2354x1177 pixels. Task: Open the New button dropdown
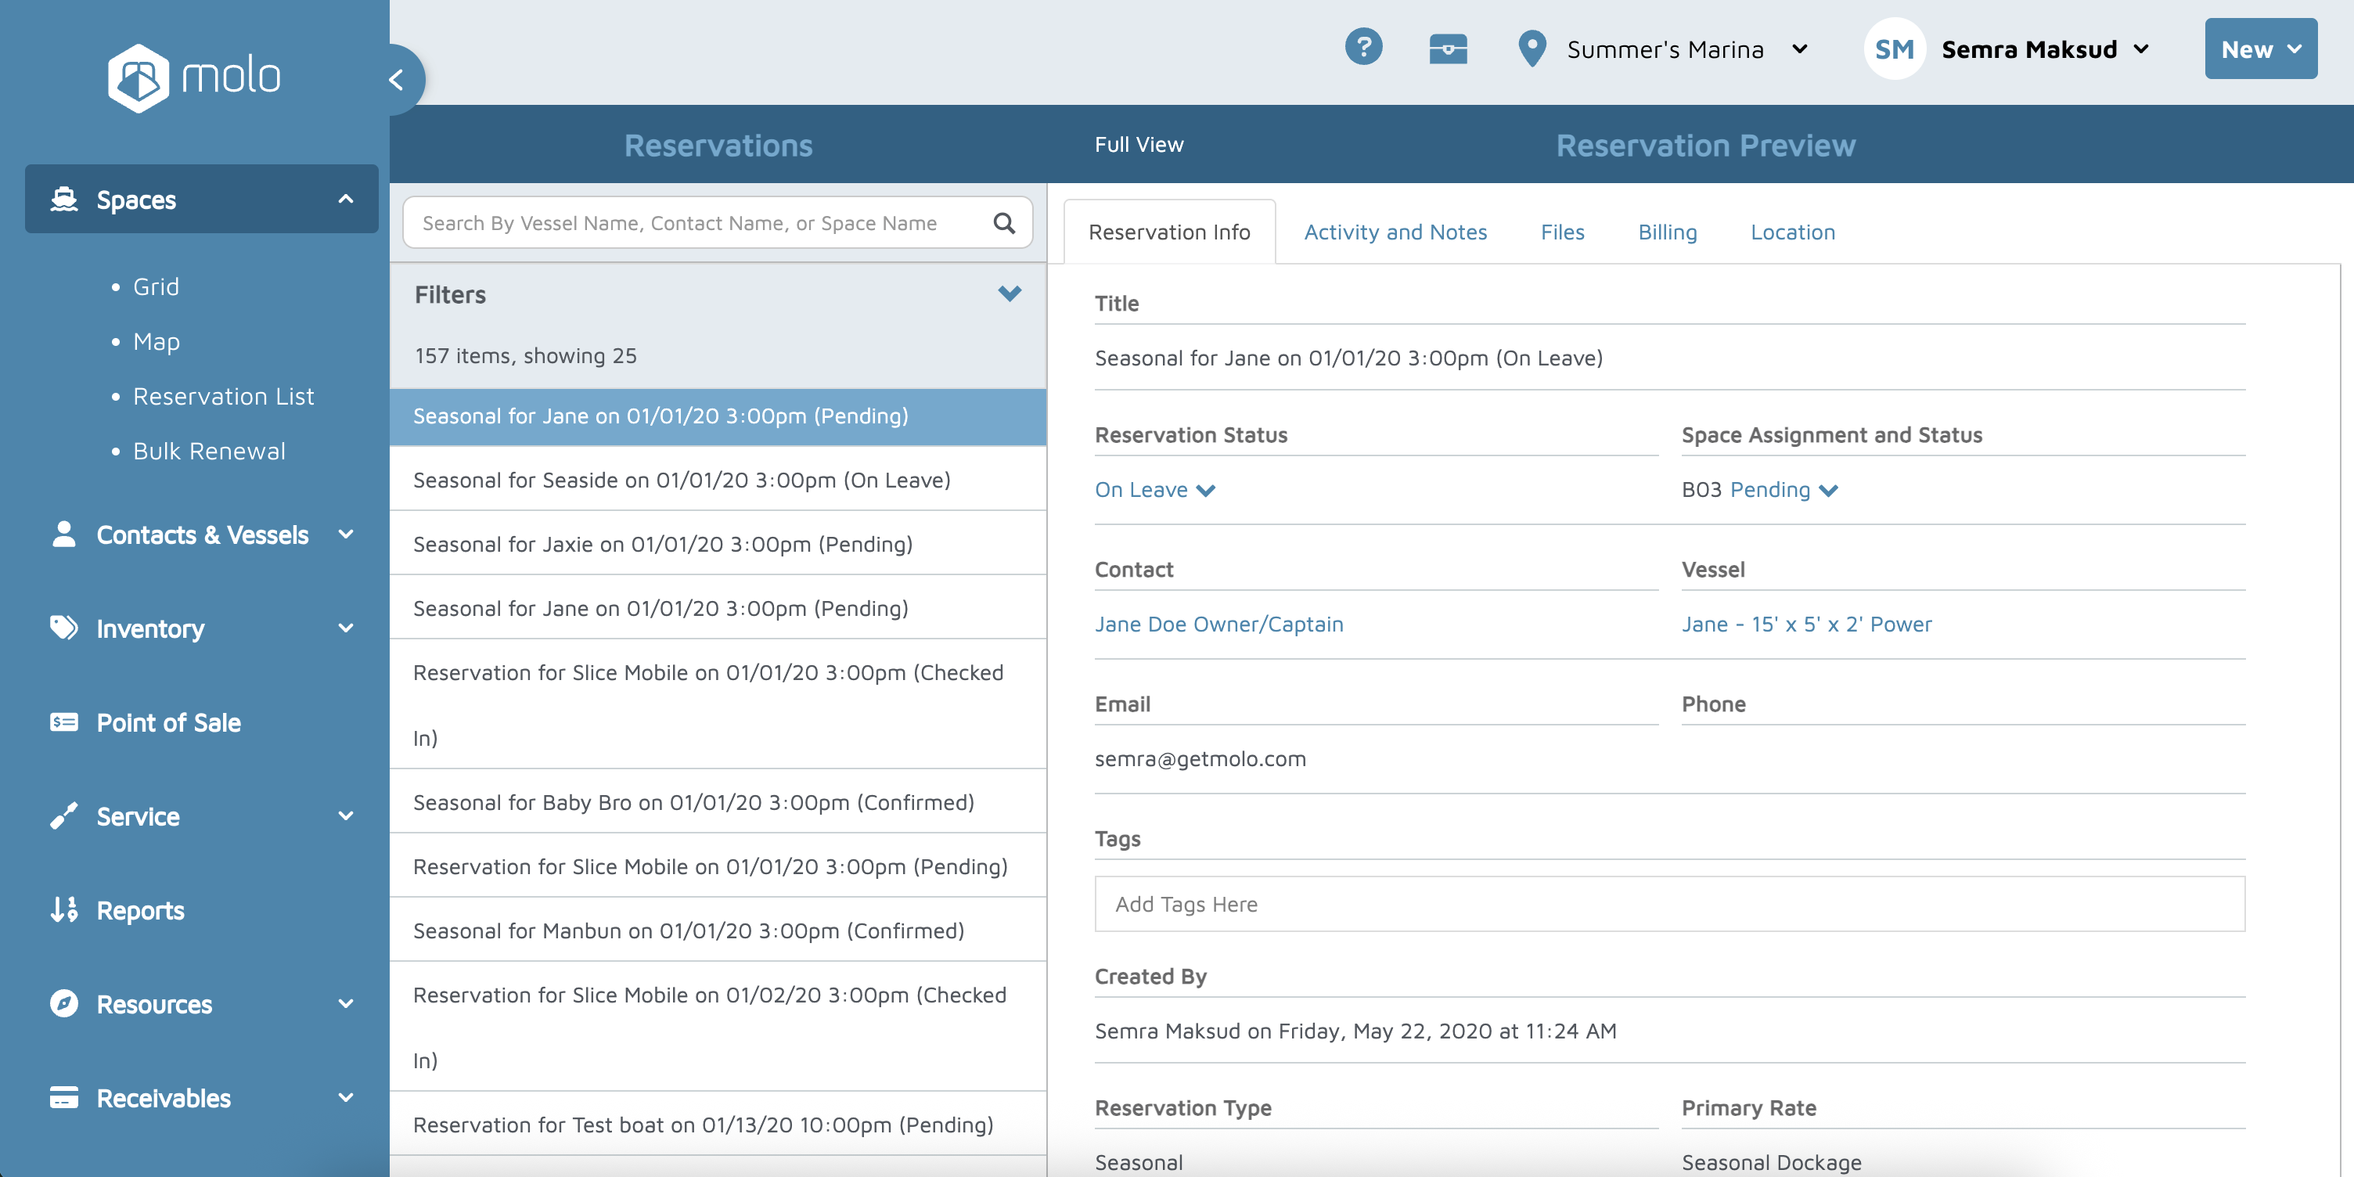pyautogui.click(x=2260, y=49)
